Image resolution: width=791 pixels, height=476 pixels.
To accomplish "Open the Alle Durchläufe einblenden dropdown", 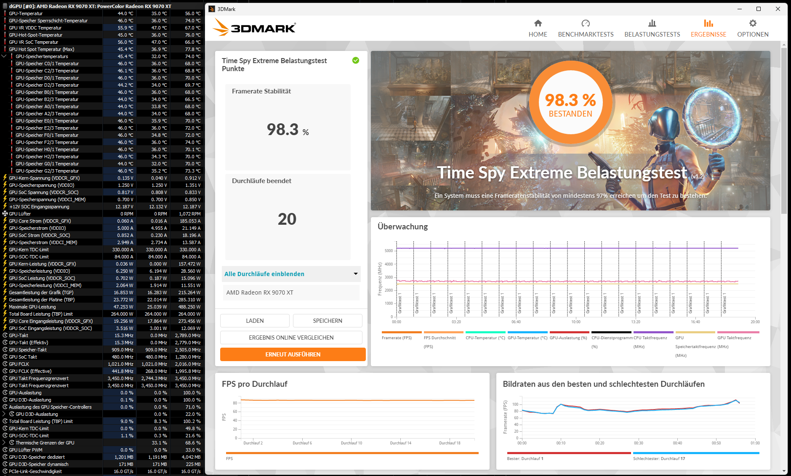I will point(291,274).
